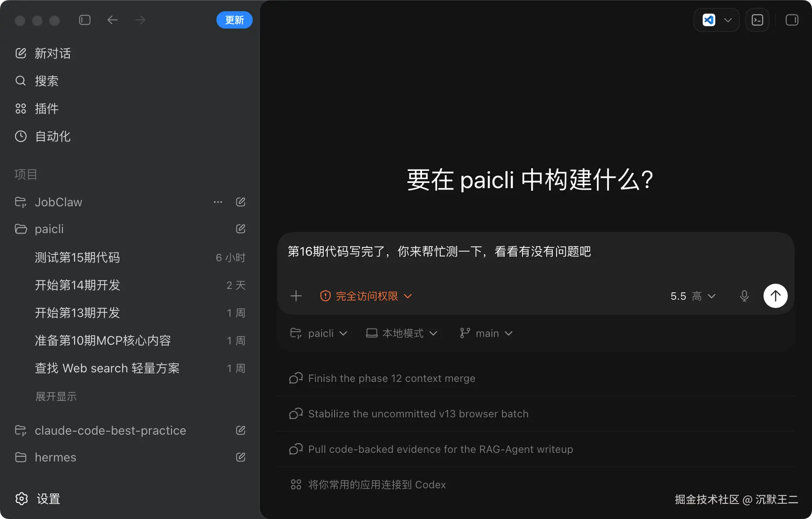812x519 pixels.
Task: Start new chat in JobClaw project
Action: click(241, 202)
